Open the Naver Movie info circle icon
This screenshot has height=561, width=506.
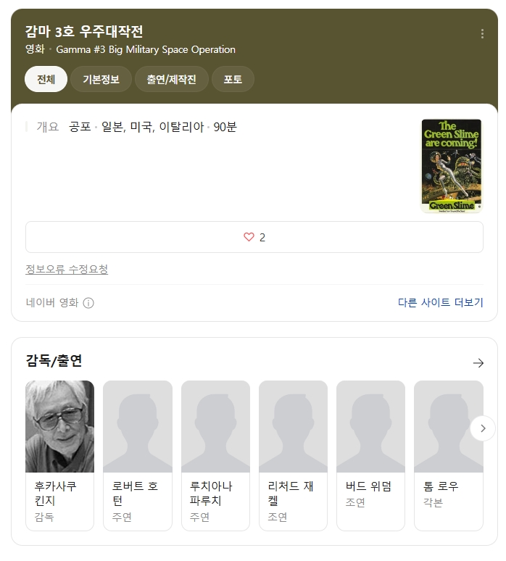click(x=88, y=303)
